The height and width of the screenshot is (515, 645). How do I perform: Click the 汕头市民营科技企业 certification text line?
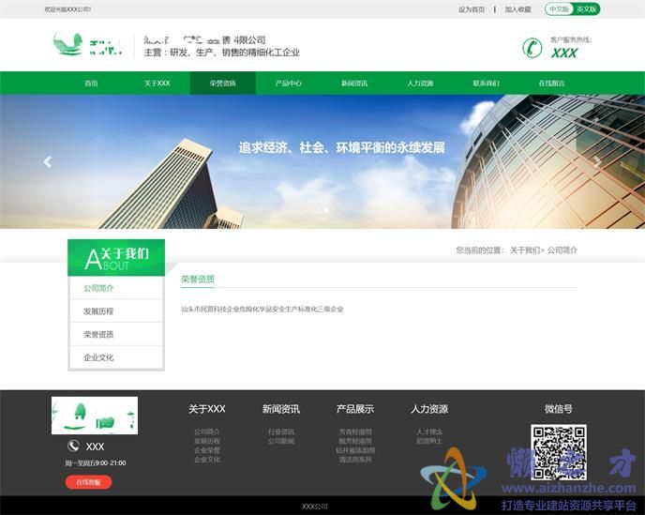[262, 310]
